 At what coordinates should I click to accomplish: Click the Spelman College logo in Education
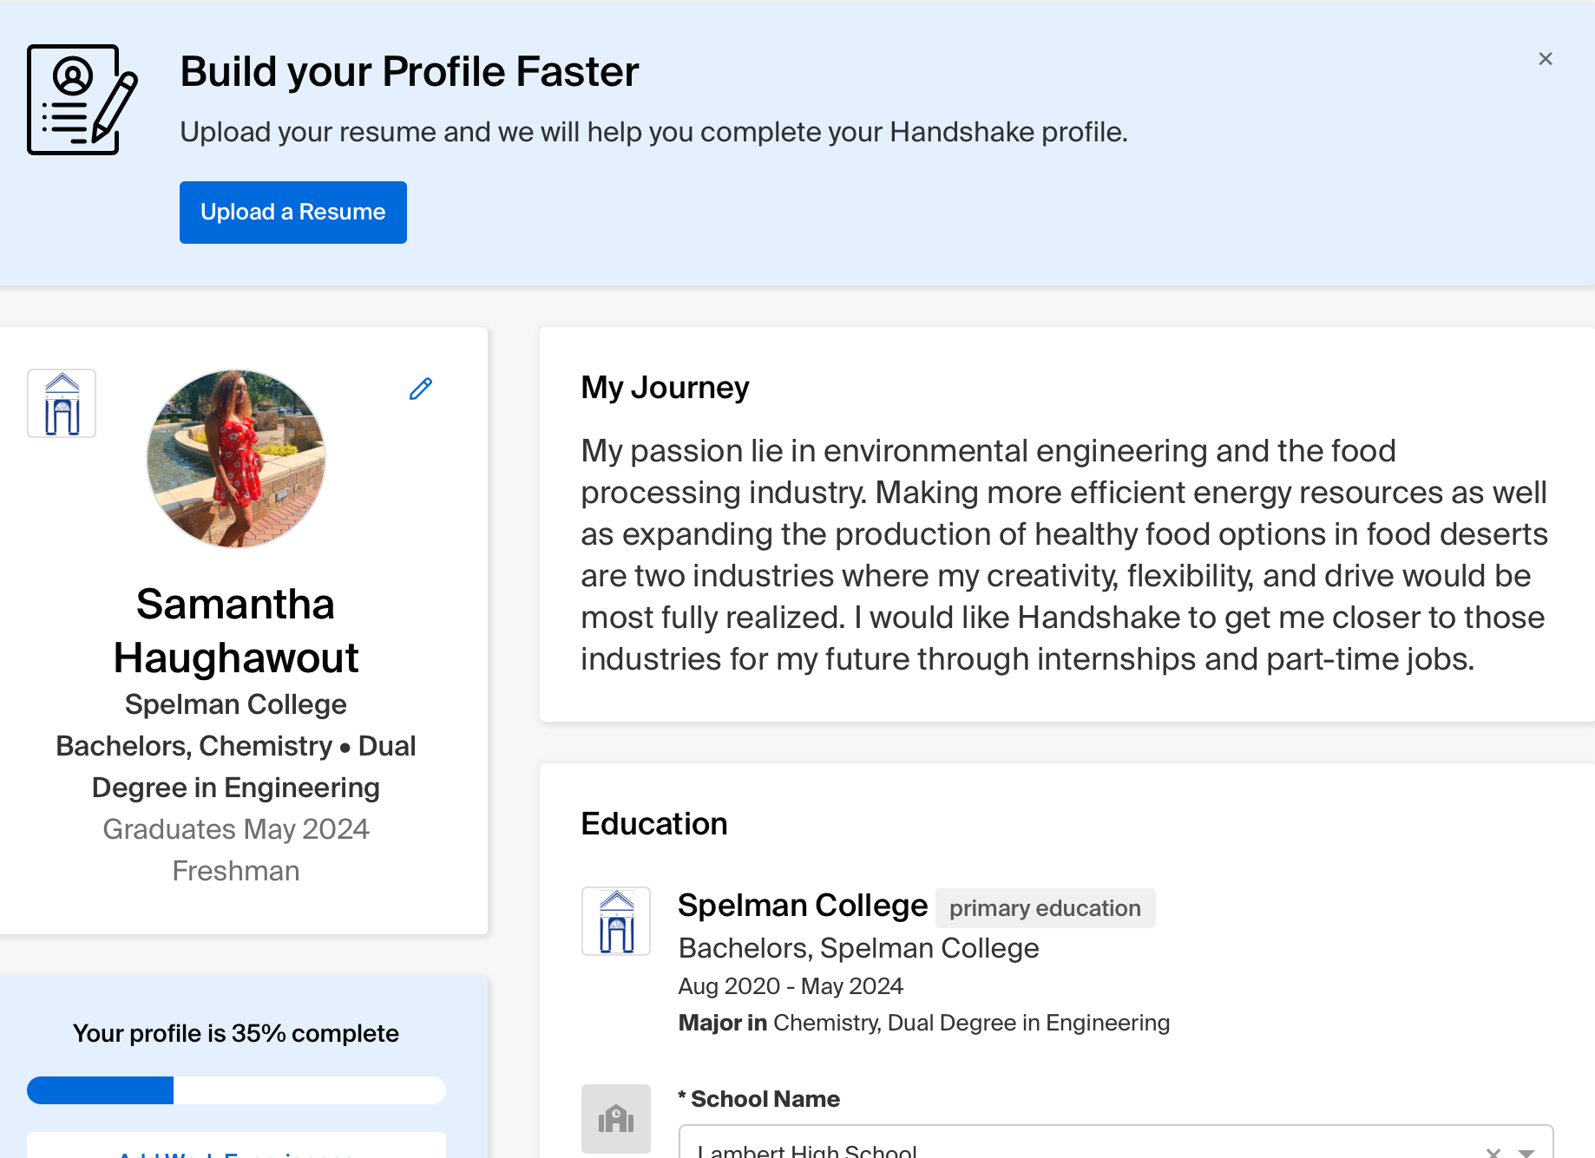tap(616, 921)
